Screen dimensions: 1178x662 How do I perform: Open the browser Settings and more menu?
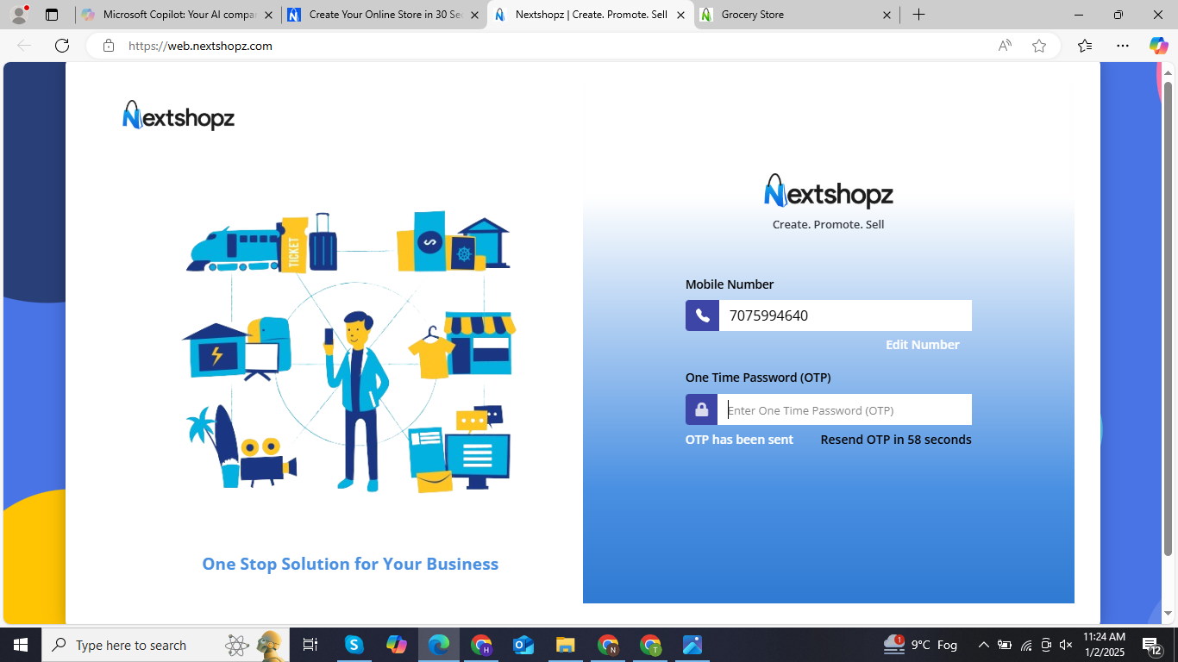[1123, 46]
